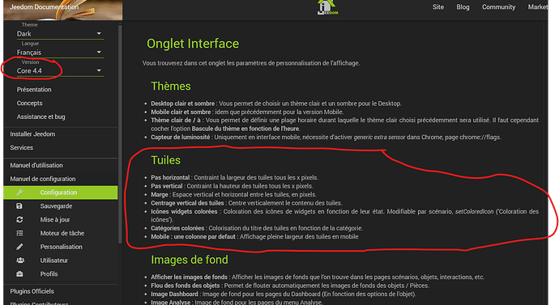Click the bold text 'Desktop clair et sombre'

point(182,104)
